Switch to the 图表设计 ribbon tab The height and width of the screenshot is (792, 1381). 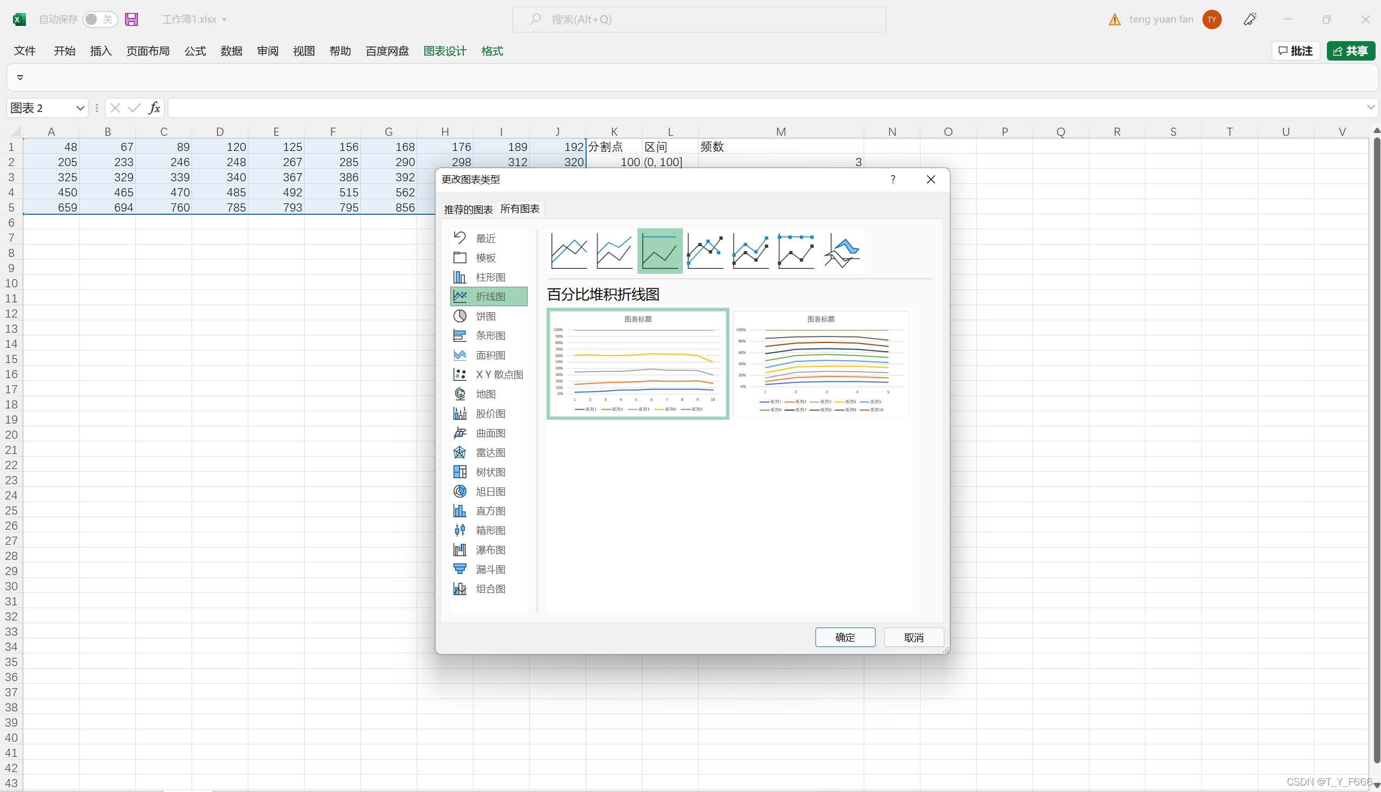pos(445,51)
